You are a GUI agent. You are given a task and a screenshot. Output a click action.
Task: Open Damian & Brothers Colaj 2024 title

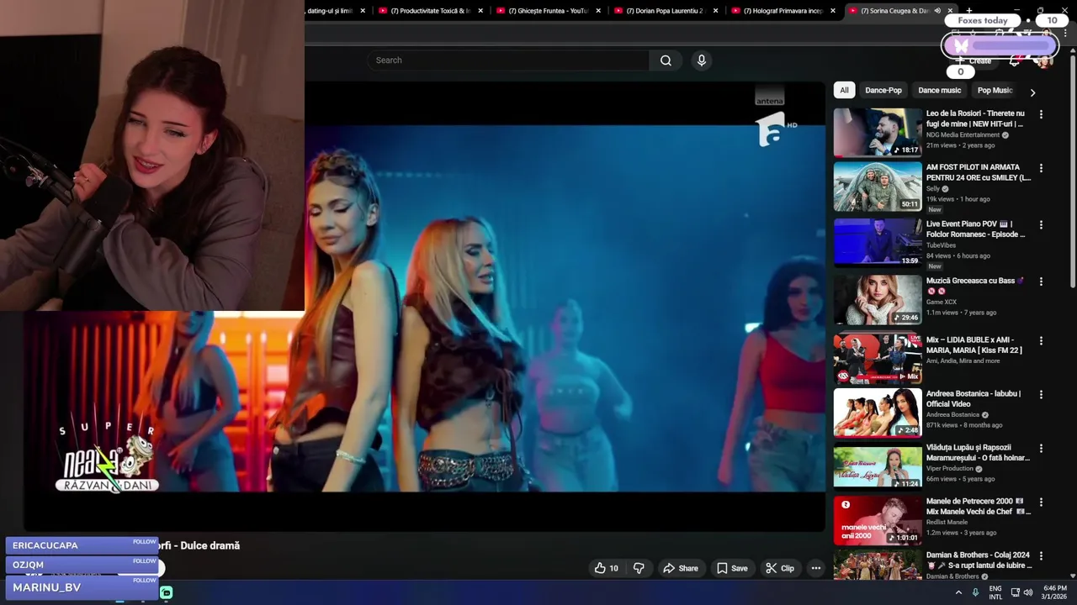[x=978, y=560]
